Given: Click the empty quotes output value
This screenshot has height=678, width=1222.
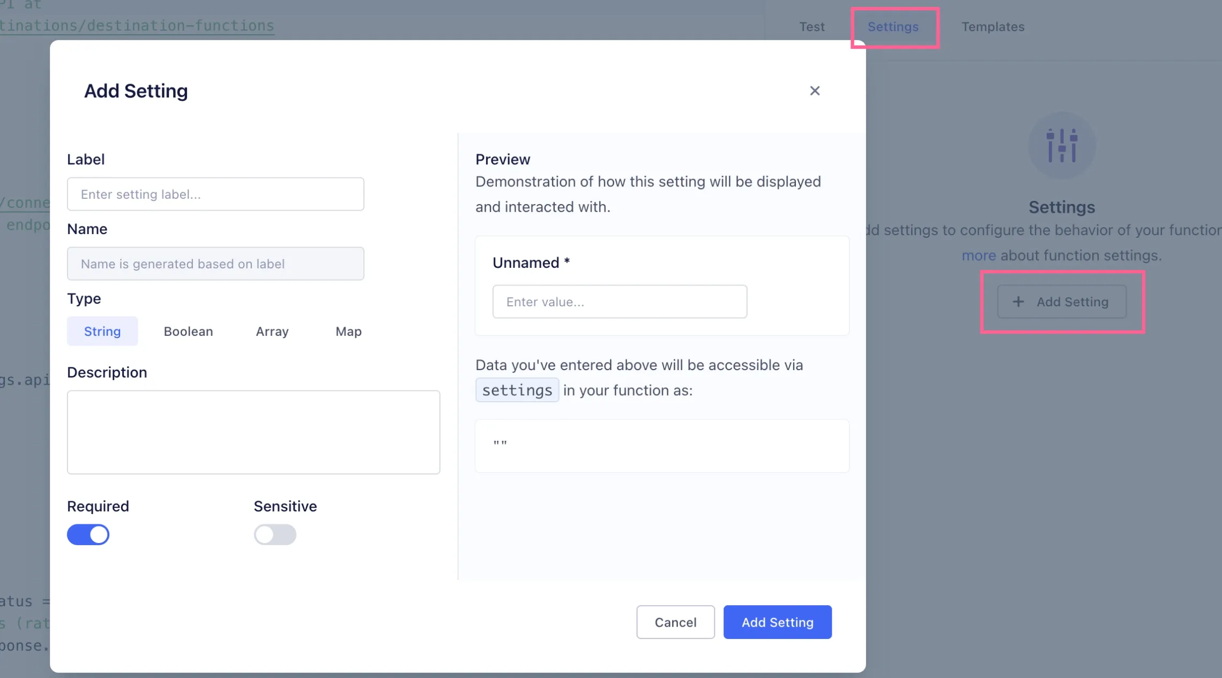Looking at the screenshot, I should [500, 444].
